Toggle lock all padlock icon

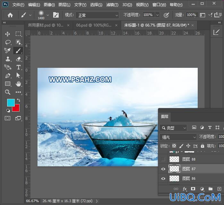pos(202,146)
